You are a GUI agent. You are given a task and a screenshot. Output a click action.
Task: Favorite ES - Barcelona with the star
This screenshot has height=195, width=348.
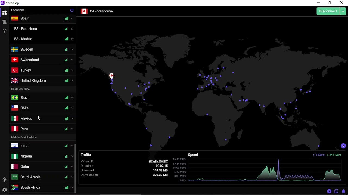click(72, 29)
